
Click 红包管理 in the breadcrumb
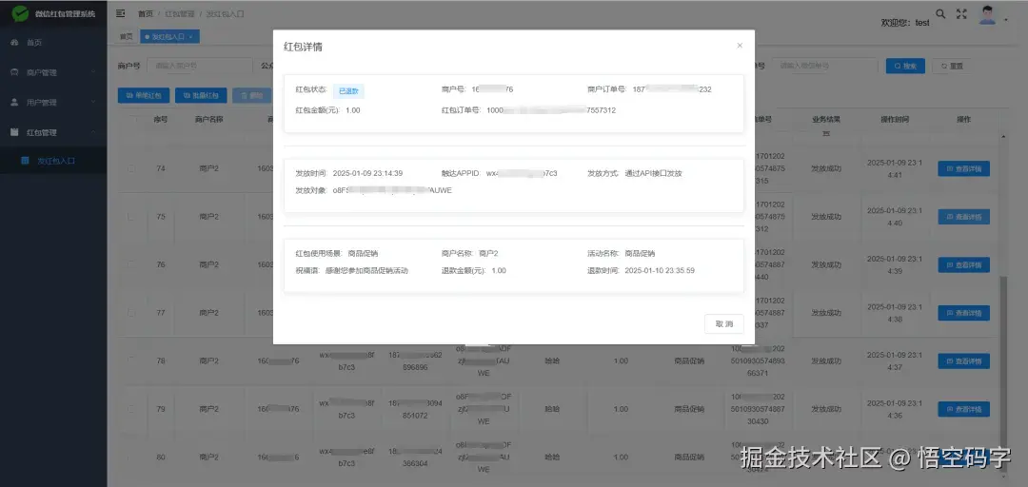pos(178,13)
